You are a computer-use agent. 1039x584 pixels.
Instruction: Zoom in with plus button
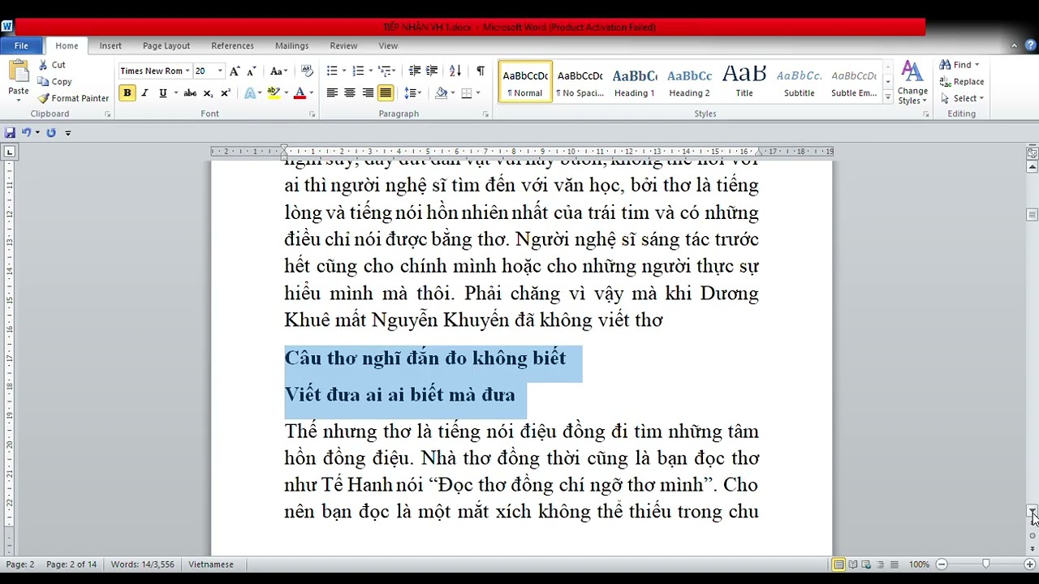point(1029,565)
